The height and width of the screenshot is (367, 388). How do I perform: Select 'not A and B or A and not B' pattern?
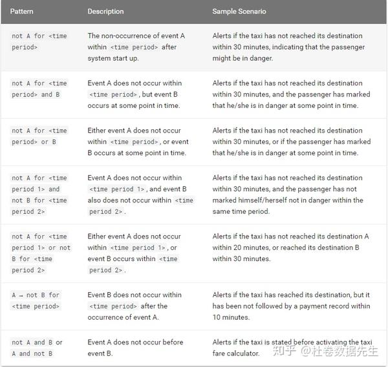point(37,348)
